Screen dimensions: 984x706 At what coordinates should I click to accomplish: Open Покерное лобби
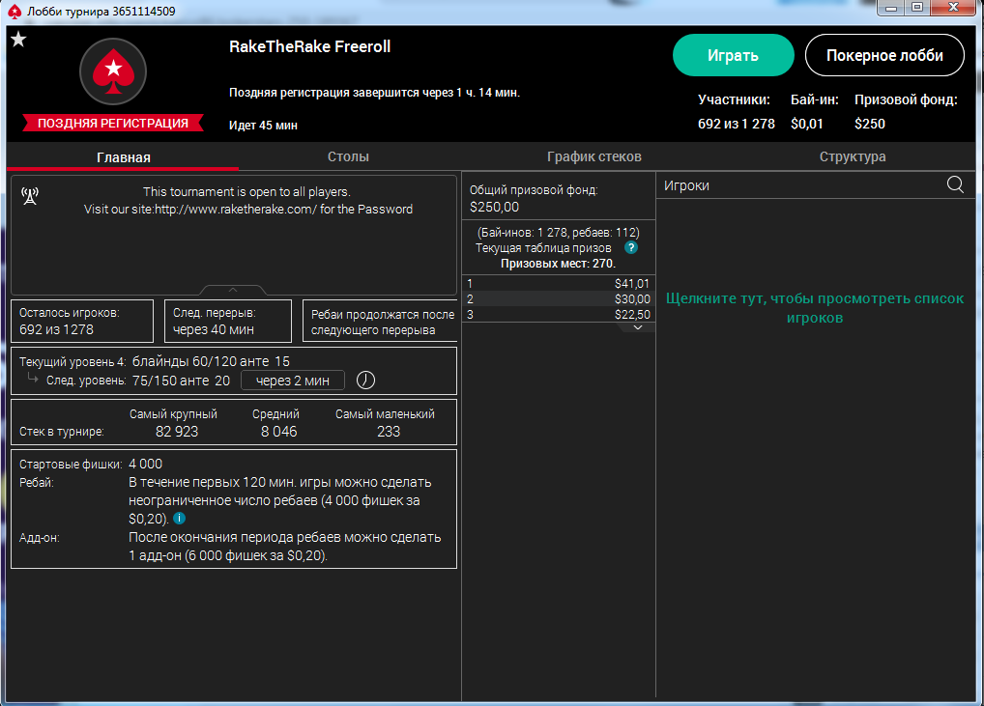tap(884, 55)
